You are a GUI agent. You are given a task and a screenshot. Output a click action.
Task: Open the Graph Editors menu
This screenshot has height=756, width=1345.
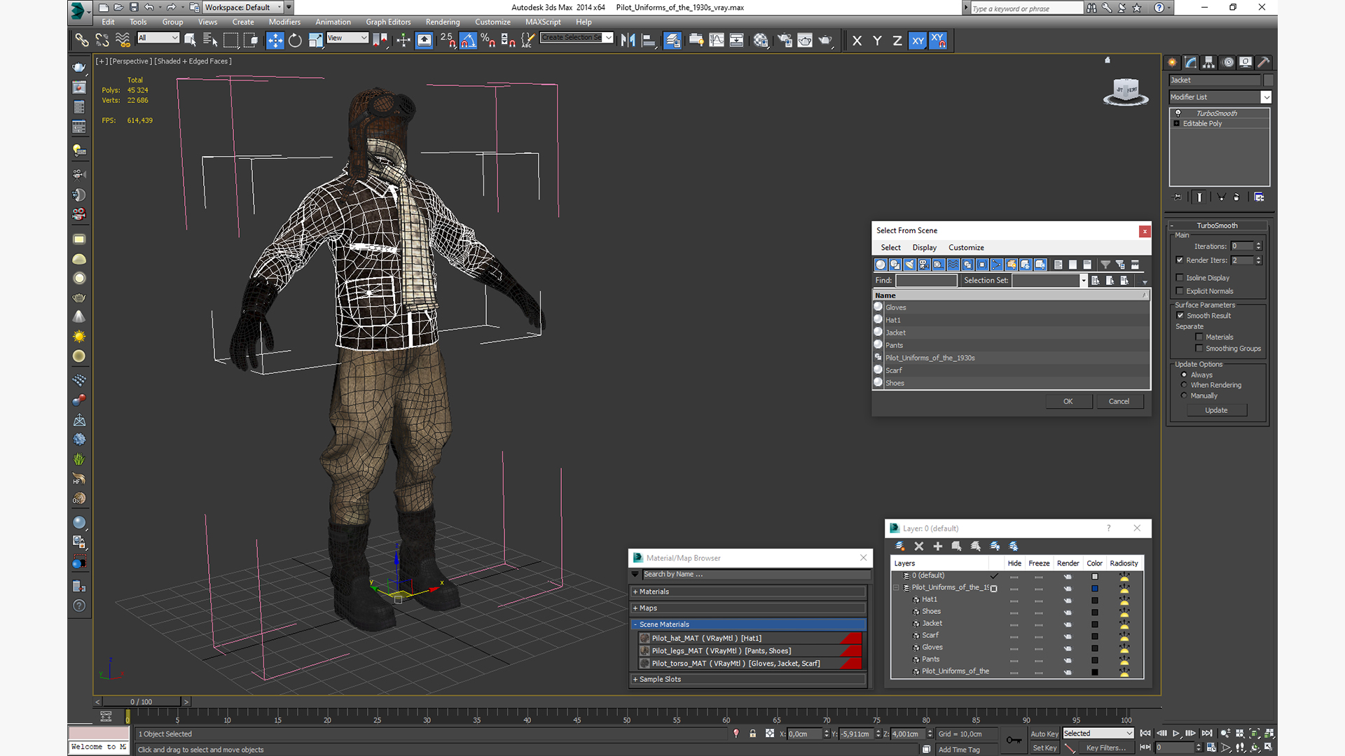[x=388, y=22]
